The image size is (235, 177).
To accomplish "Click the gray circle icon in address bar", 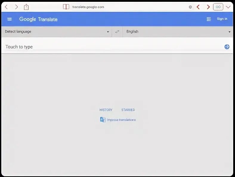I will [190, 7].
